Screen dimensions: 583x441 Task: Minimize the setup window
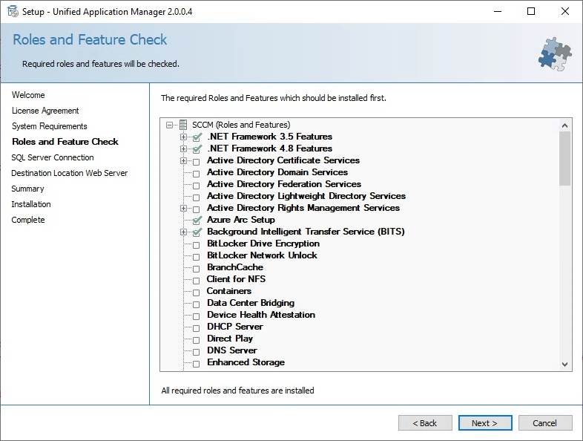pos(498,11)
